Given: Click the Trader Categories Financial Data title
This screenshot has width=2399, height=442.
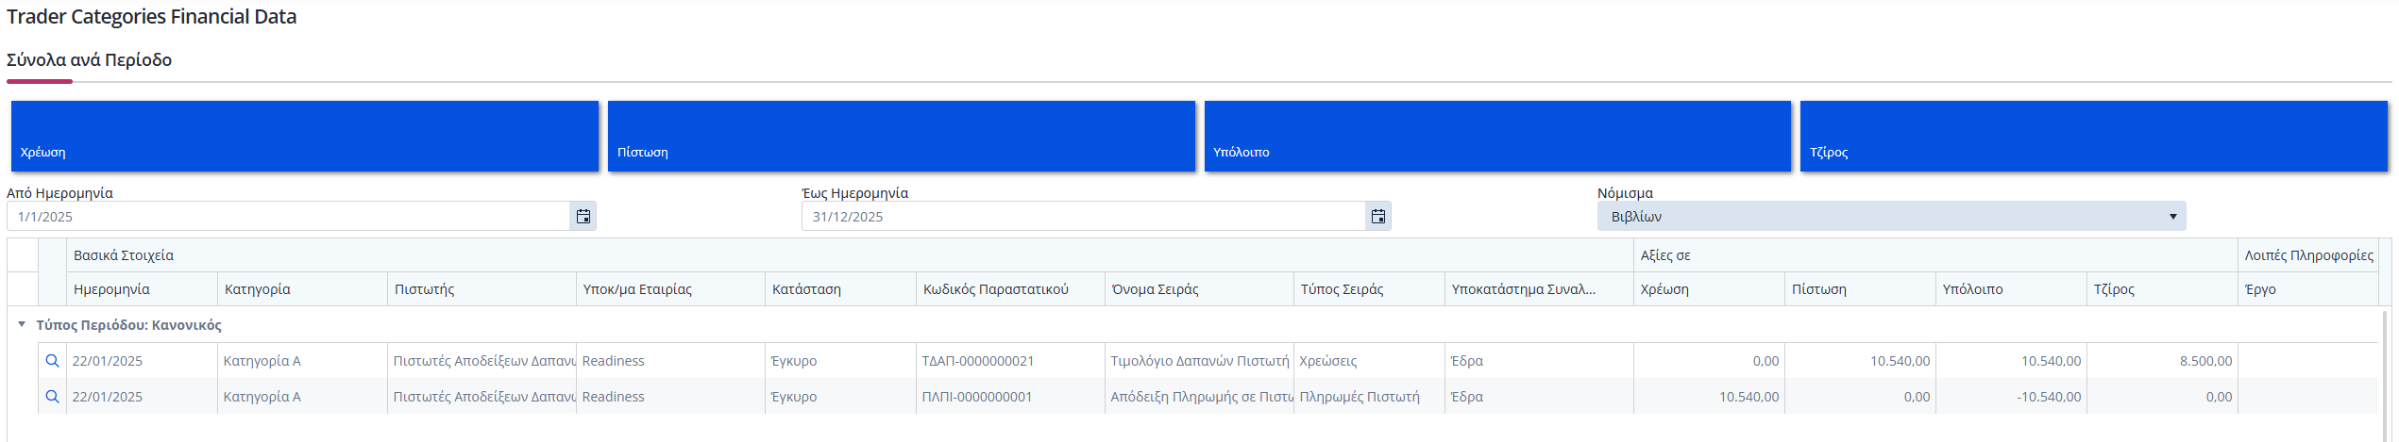Looking at the screenshot, I should 151,17.
